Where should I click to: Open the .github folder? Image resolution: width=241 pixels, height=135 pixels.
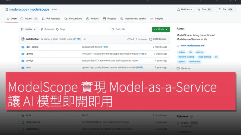[x=29, y=54]
